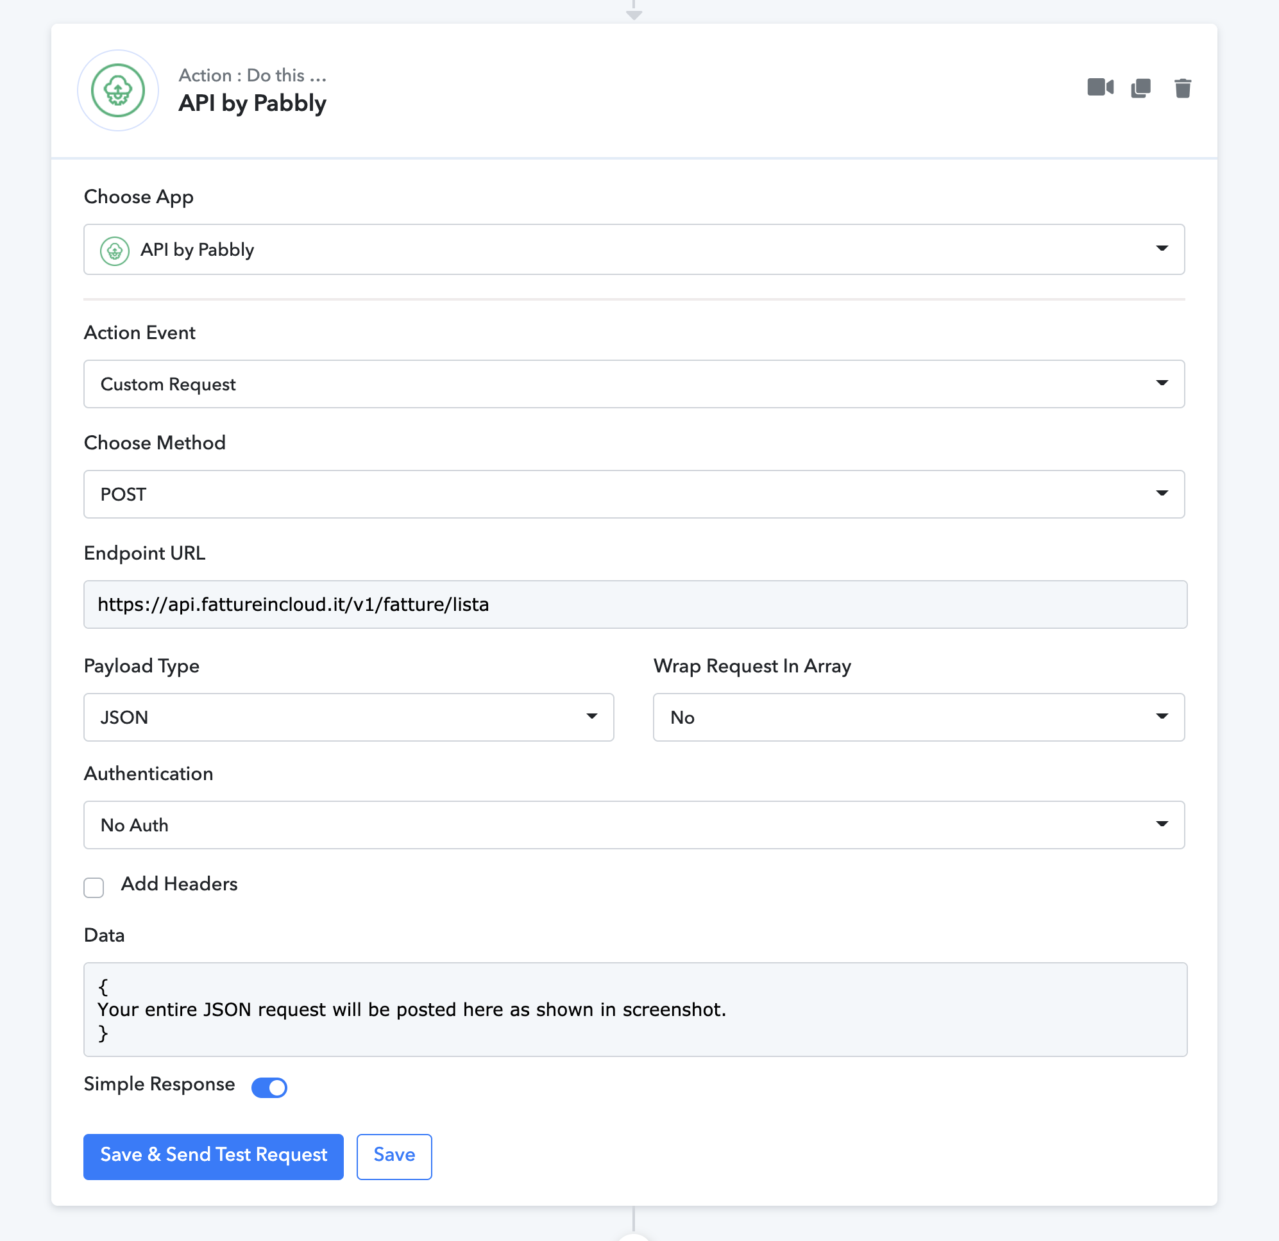Open the Wrap Request In Array dropdown
The width and height of the screenshot is (1279, 1241).
click(x=919, y=717)
